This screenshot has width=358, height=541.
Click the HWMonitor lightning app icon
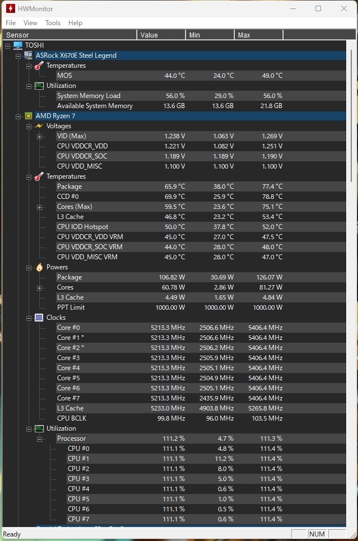pyautogui.click(x=10, y=8)
